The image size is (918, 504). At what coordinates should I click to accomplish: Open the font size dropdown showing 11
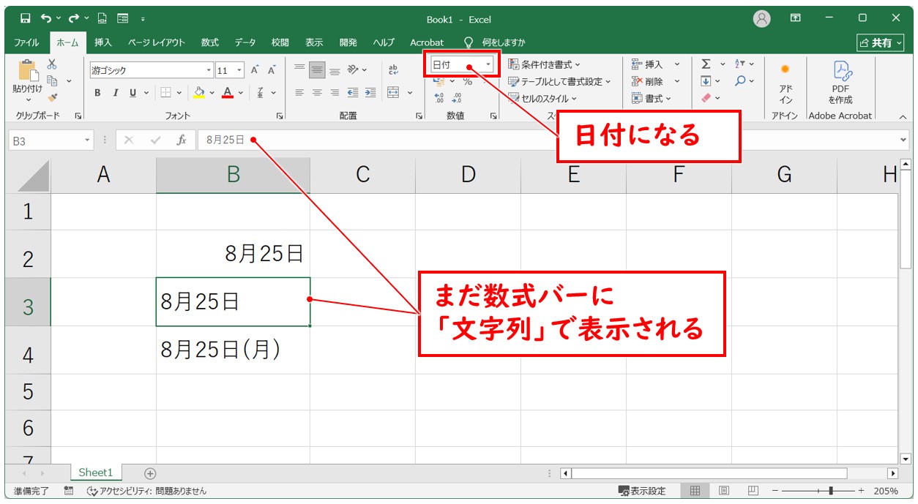[x=239, y=71]
